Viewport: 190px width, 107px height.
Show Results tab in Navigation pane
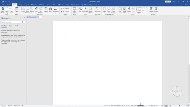pyautogui.click(x=17, y=26)
